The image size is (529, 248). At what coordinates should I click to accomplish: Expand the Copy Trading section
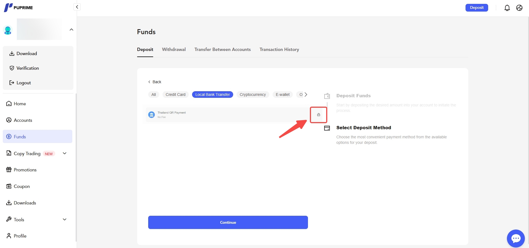(x=64, y=153)
